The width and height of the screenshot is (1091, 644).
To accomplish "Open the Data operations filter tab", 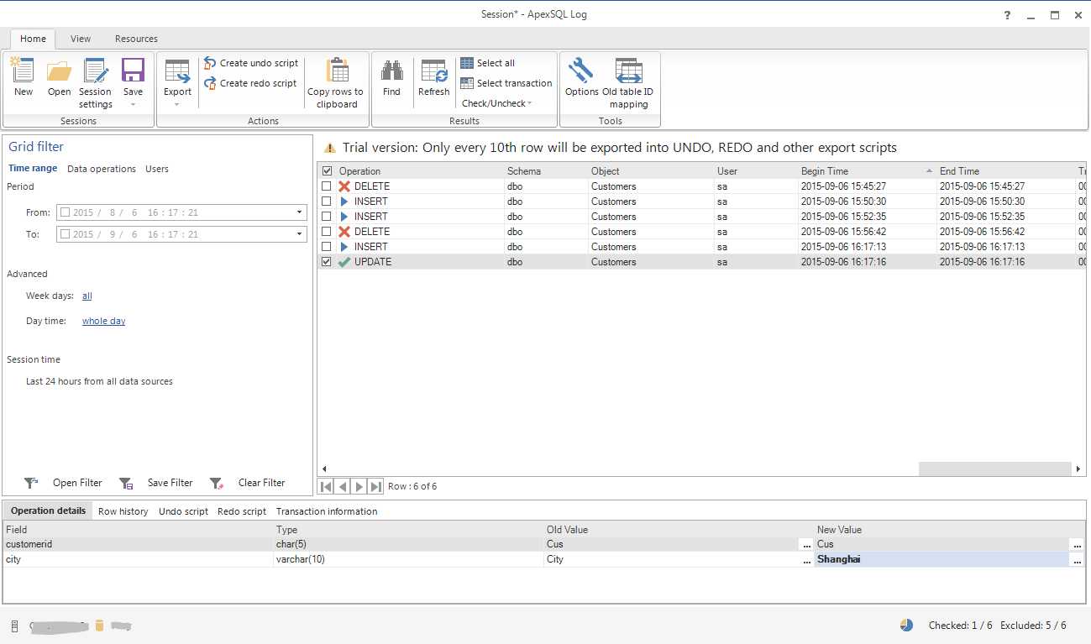I will (x=102, y=169).
